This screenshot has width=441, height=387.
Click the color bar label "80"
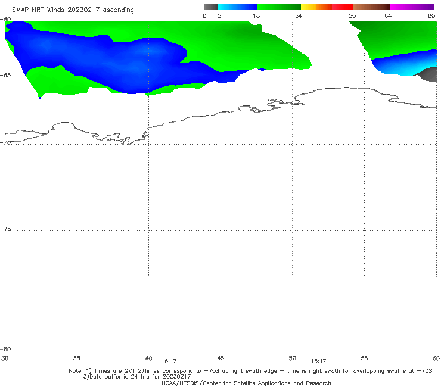(431, 15)
